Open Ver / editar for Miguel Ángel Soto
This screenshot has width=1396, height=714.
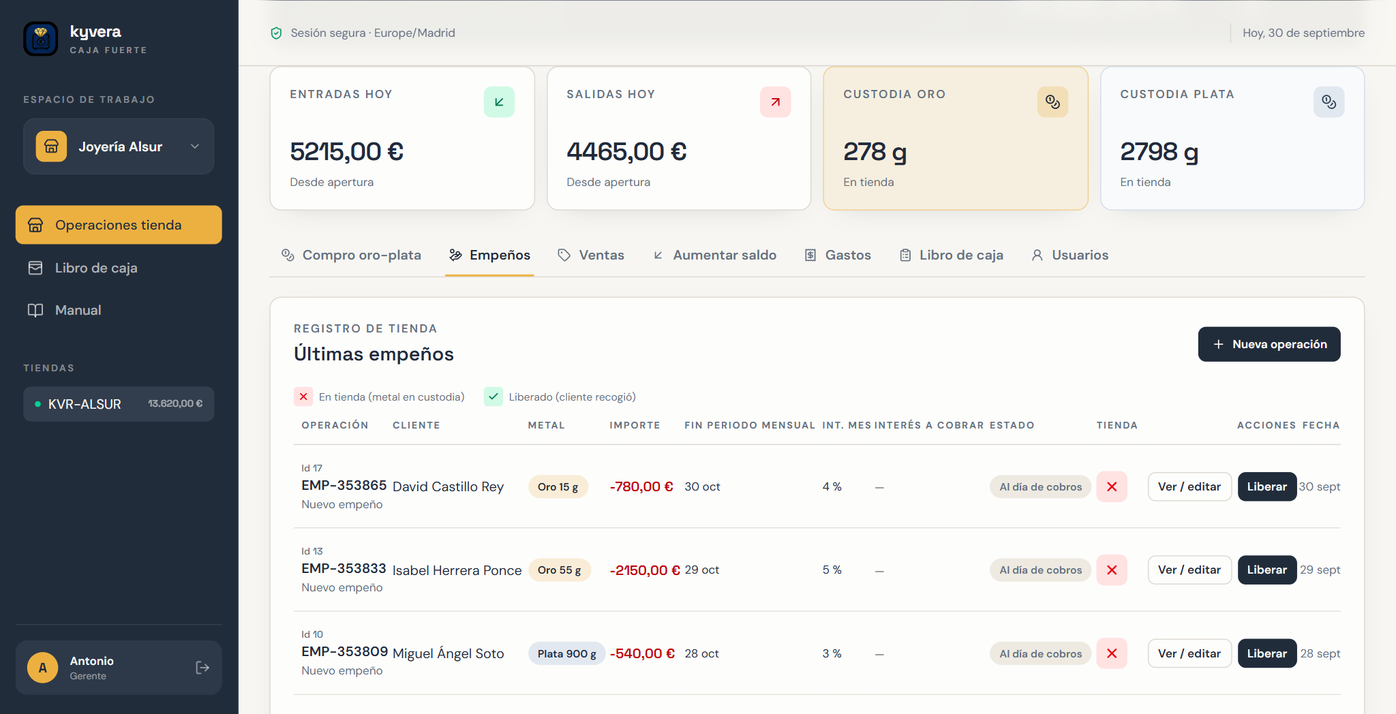coord(1189,653)
